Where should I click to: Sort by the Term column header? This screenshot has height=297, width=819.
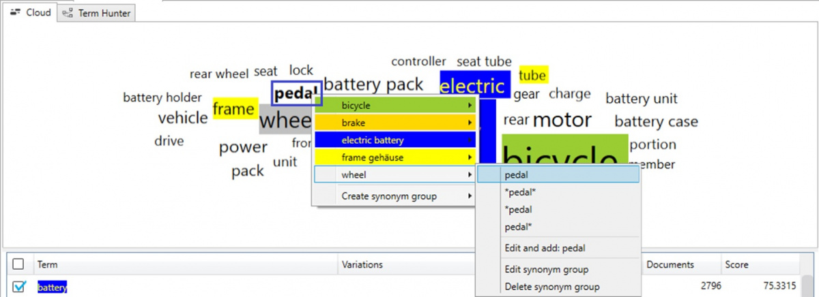point(184,264)
